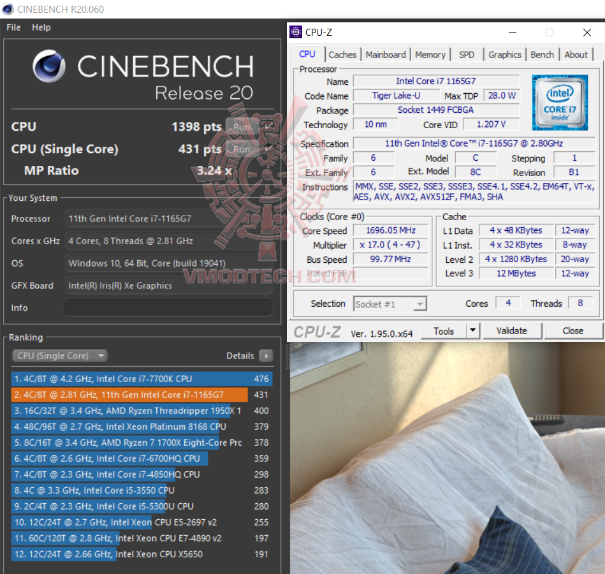Screen dimensions: 605x574
Task: Select the Ryzen 7 1700X ranking row
Action: (x=142, y=443)
